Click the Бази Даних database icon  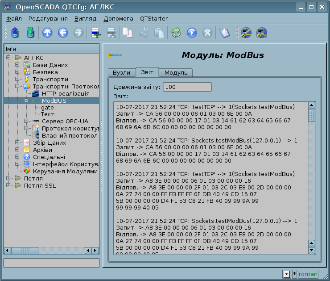pos(27,65)
